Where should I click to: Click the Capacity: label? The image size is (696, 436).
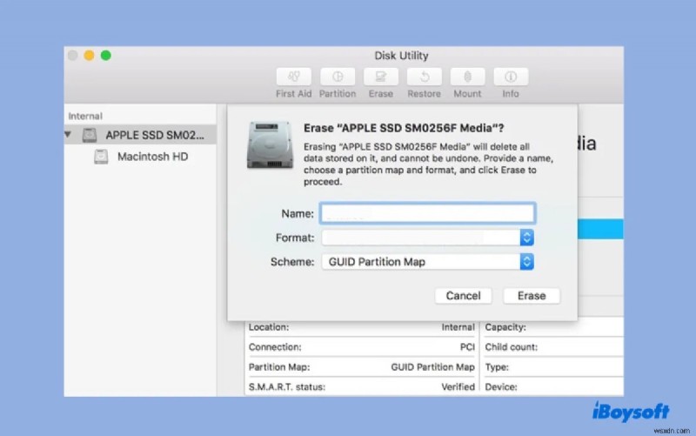click(x=505, y=327)
